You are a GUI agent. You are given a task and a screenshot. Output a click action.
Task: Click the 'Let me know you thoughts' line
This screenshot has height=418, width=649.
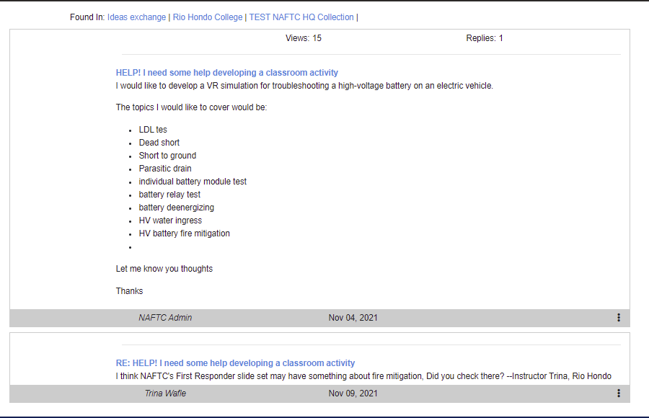[164, 269]
